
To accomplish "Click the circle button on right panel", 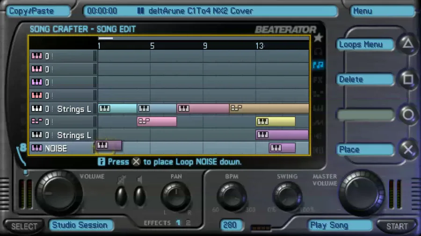I will tap(408, 115).
